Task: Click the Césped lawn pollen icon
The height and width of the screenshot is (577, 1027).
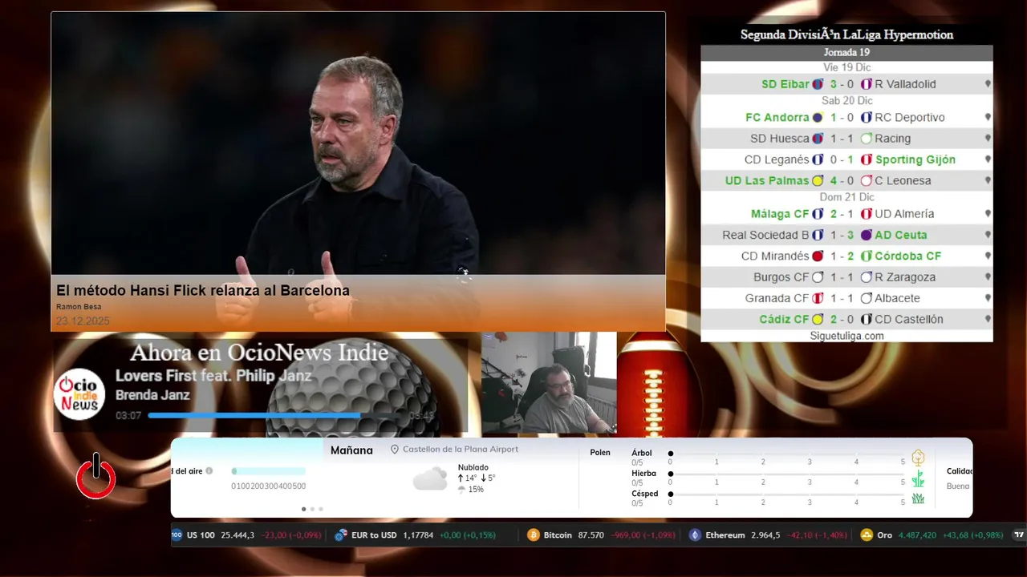Action: 918,498
